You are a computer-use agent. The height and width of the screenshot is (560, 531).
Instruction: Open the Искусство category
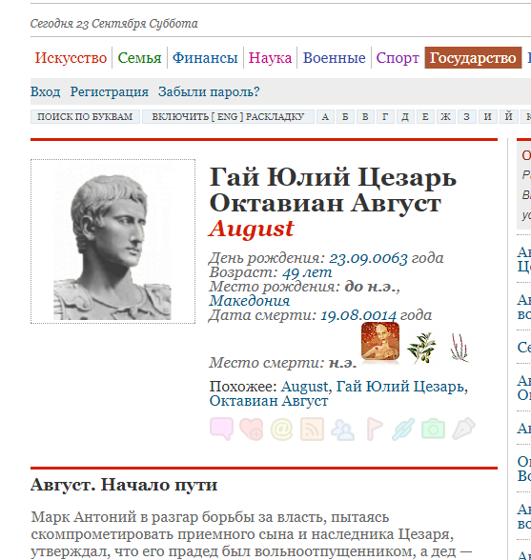point(71,57)
